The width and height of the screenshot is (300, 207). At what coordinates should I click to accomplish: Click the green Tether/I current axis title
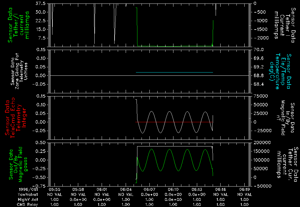pyautogui.click(x=19, y=25)
